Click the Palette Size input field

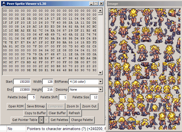[94, 97]
